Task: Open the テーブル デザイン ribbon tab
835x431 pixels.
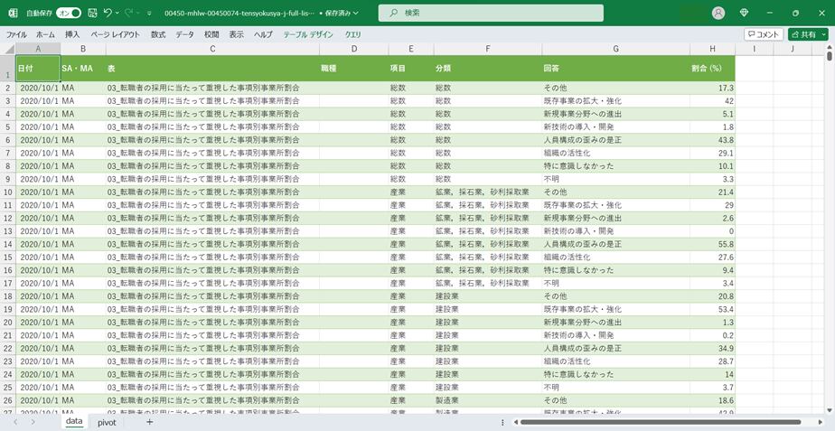Action: [308, 34]
